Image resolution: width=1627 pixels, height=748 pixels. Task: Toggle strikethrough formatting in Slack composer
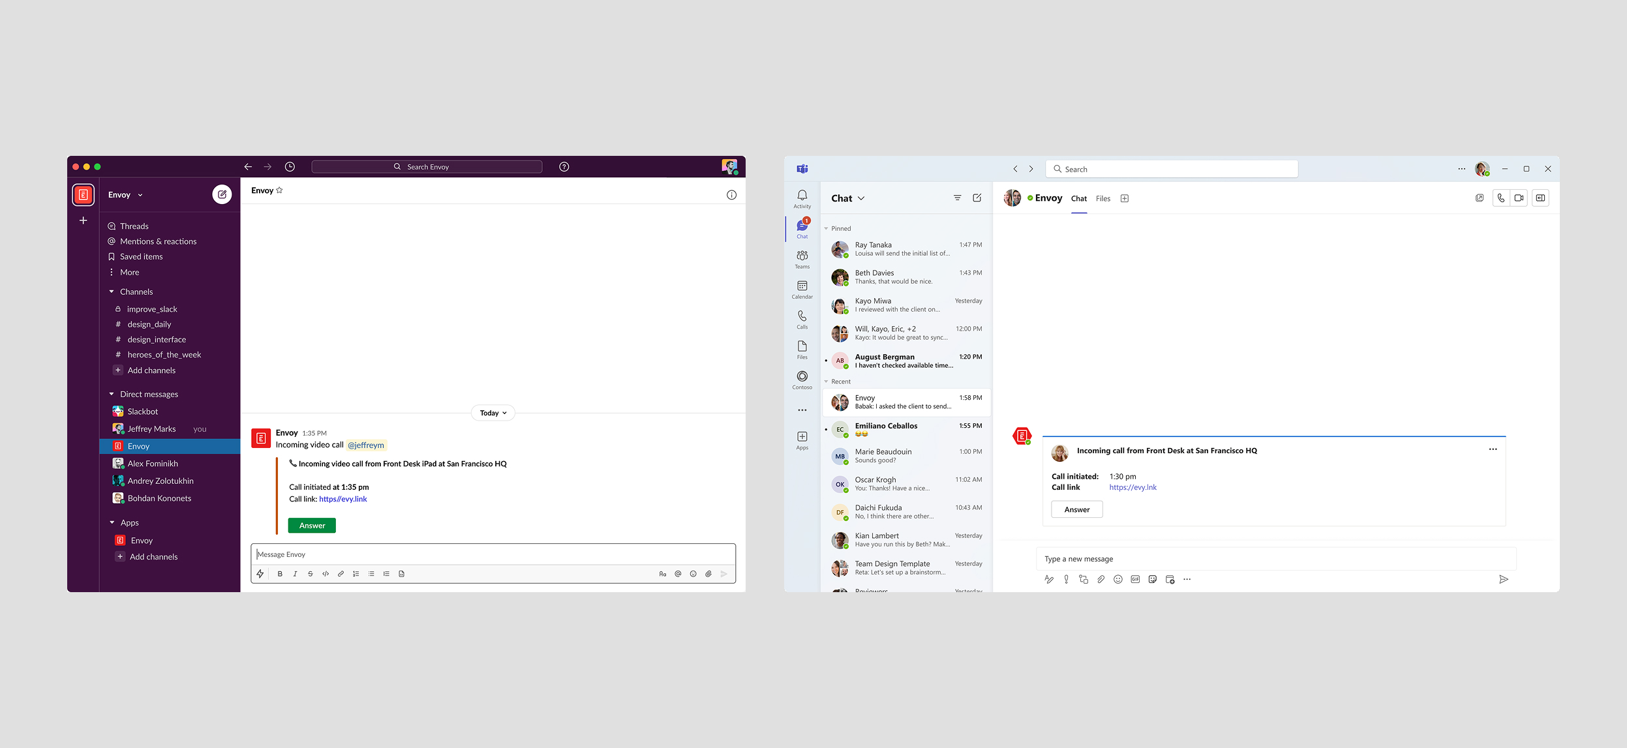click(x=310, y=574)
